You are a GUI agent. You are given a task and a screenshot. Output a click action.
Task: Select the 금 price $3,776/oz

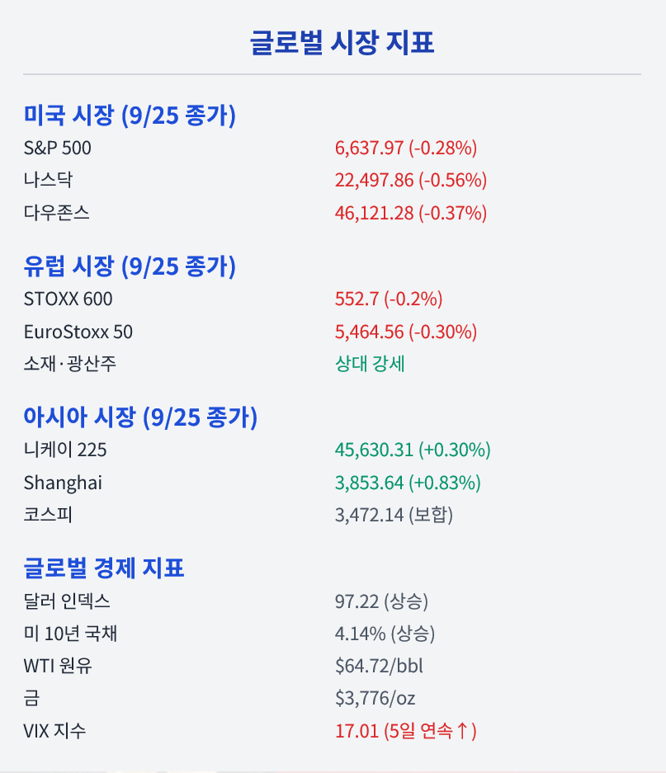coord(375,699)
